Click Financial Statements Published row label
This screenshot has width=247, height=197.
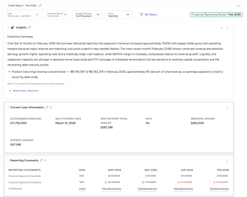click(25, 182)
